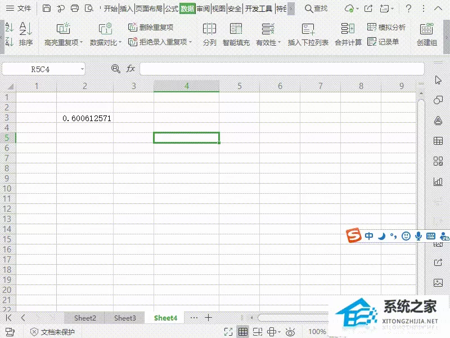
Task: Switch to normal grid view in status bar
Action: click(x=243, y=332)
